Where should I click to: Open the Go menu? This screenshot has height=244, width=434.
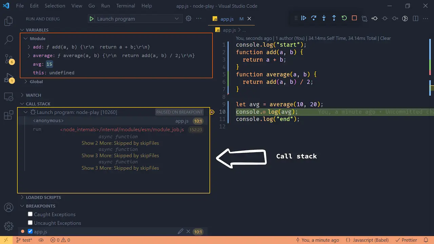(x=92, y=6)
